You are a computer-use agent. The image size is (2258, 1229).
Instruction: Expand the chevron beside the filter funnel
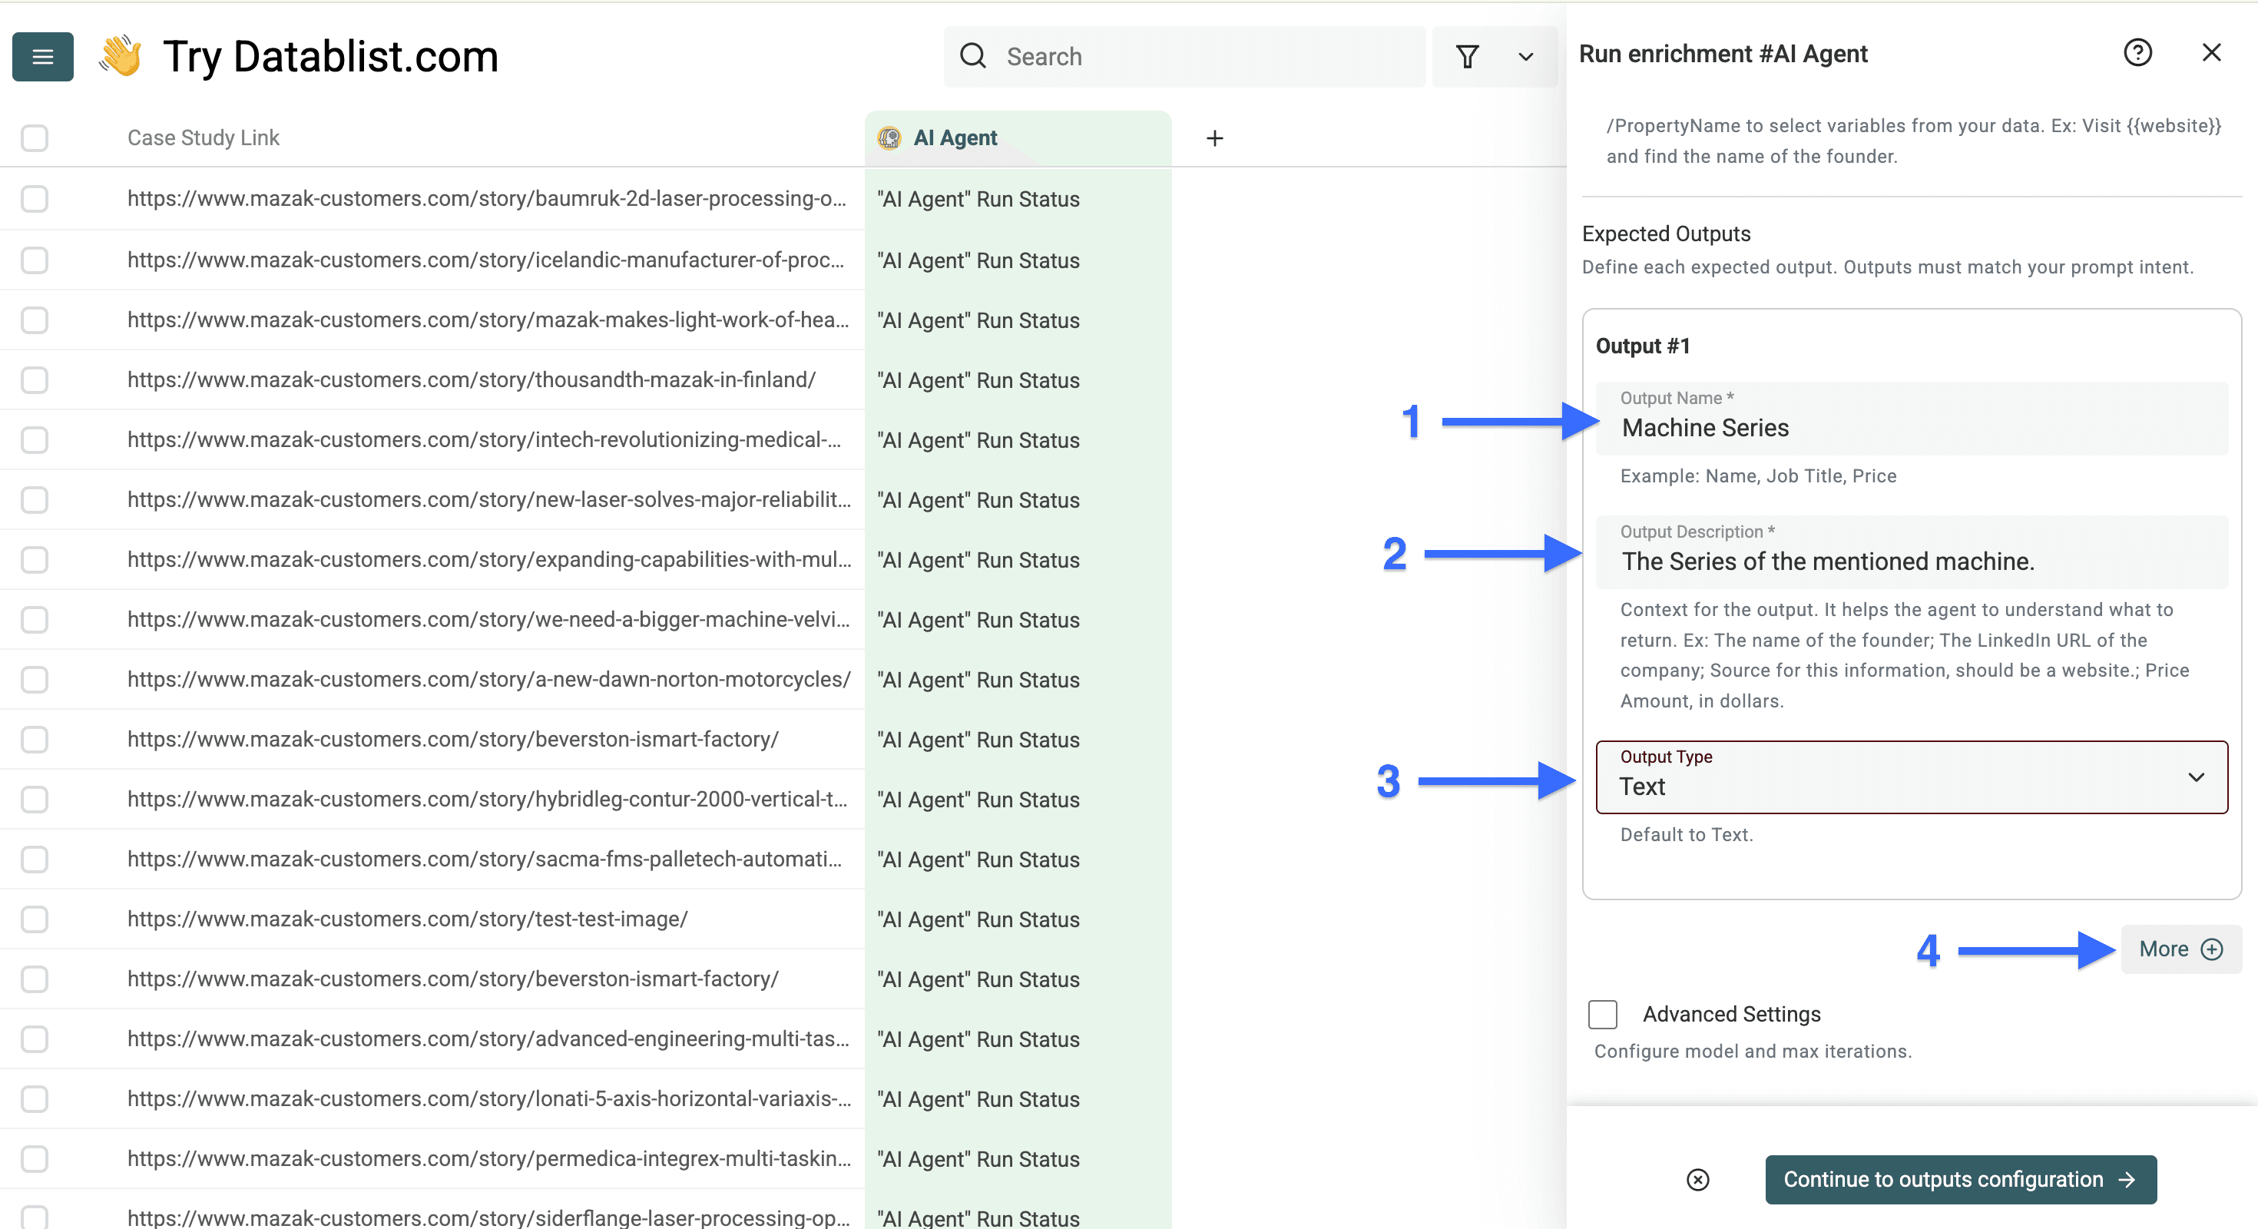pos(1525,56)
